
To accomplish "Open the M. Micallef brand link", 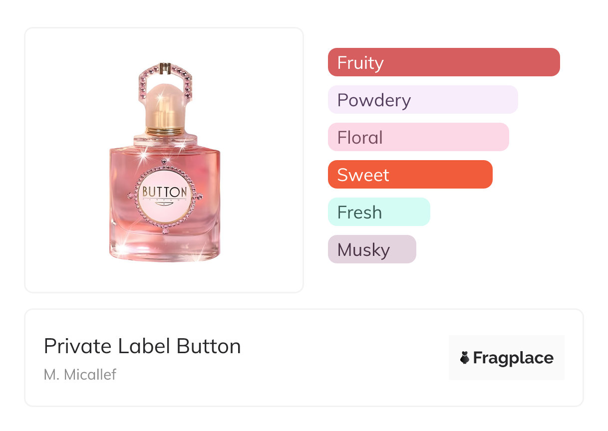I will [x=80, y=374].
